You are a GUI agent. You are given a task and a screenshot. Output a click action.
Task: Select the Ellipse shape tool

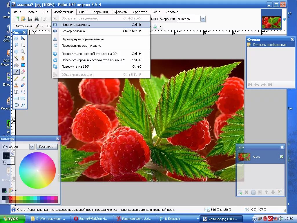click(16, 105)
